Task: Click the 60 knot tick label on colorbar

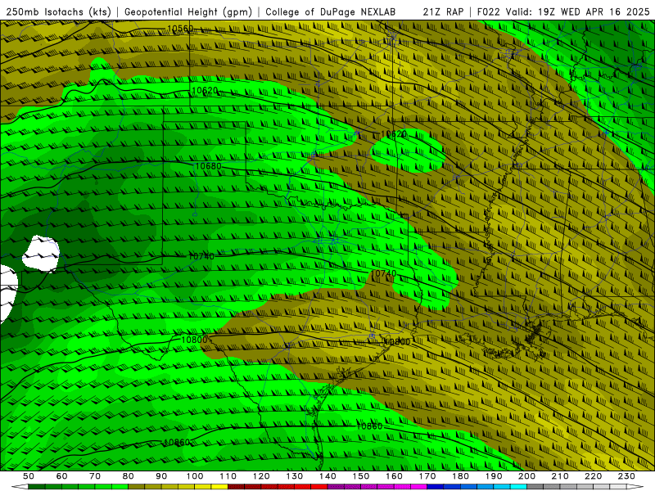Action: [62, 476]
